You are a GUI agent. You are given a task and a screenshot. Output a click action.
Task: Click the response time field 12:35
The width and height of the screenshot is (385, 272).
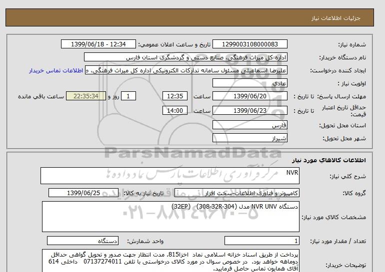tap(175, 96)
